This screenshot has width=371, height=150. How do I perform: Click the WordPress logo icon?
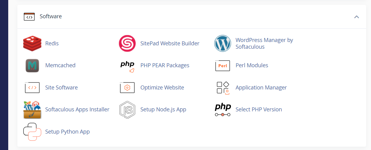coord(223,44)
